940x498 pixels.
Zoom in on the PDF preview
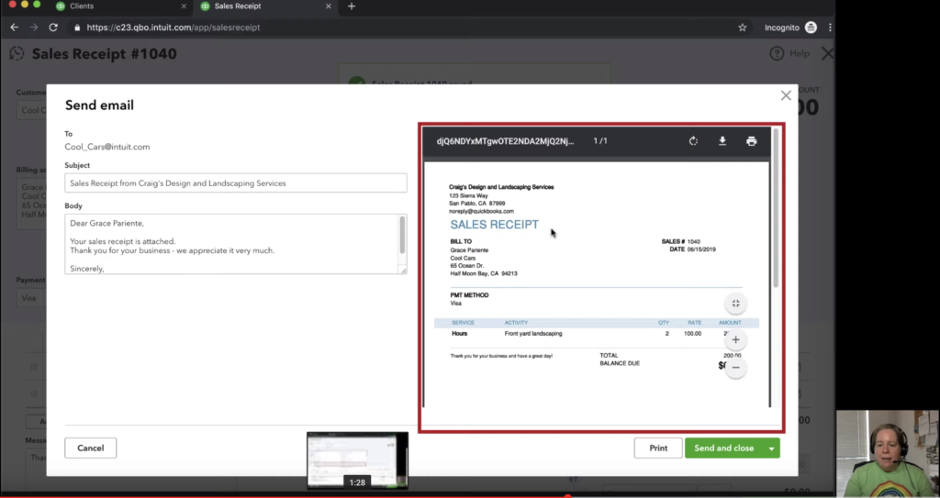(x=735, y=339)
